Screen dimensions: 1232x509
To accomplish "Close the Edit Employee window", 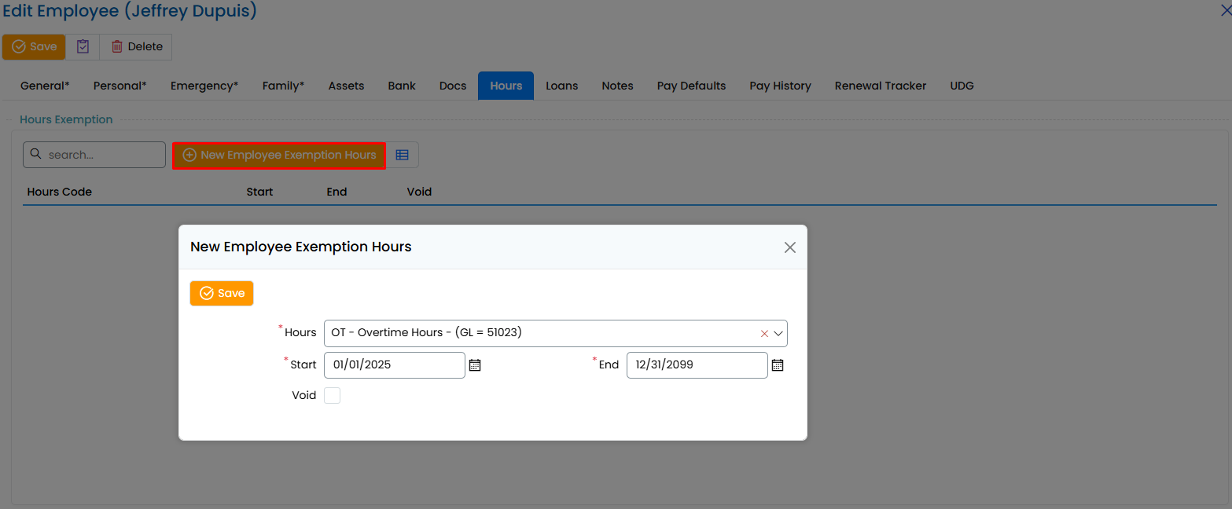I will [x=1225, y=10].
